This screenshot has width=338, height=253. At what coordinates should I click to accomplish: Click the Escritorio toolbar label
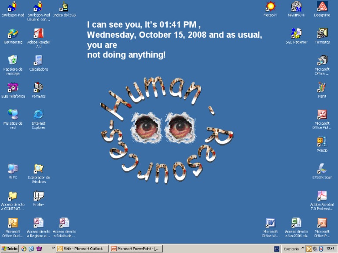(x=291, y=249)
